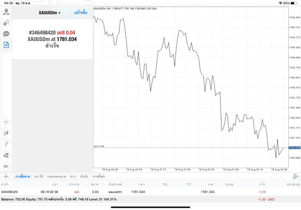Open the M1 timeframe selector
This screenshot has width=301, height=210.
[6, 166]
